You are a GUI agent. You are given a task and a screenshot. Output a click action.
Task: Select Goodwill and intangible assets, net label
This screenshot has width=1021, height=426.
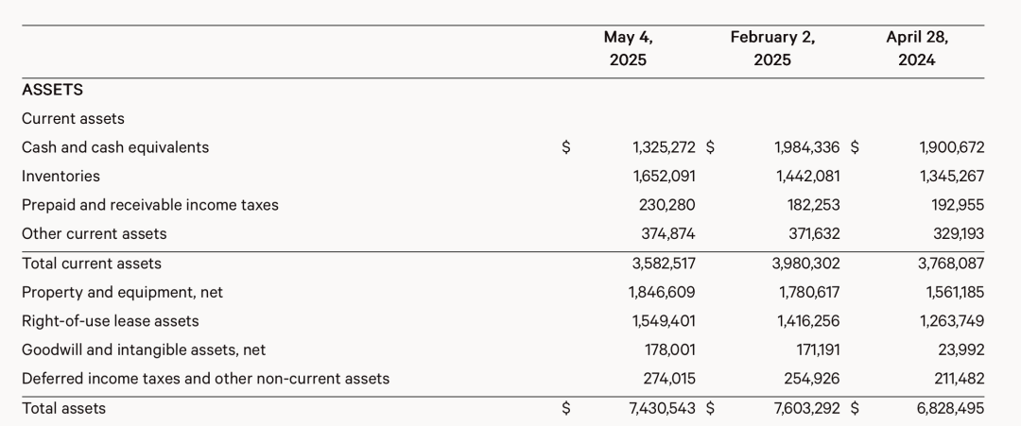[144, 350]
